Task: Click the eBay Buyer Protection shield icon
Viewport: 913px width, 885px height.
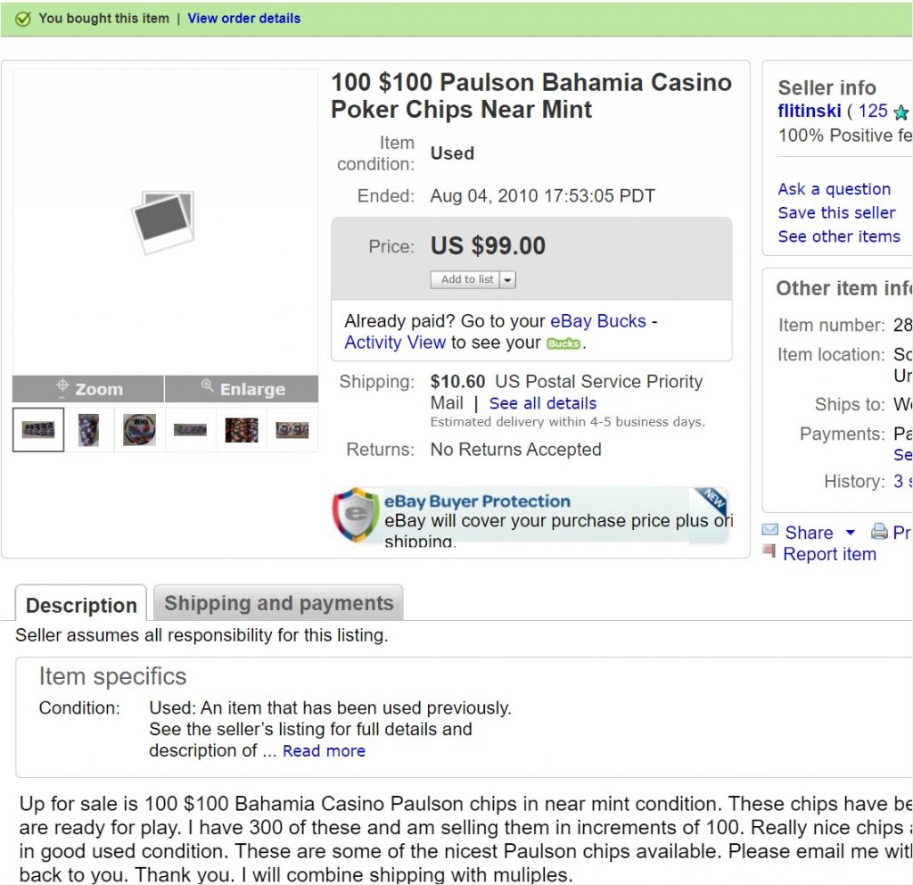Action: tap(357, 514)
